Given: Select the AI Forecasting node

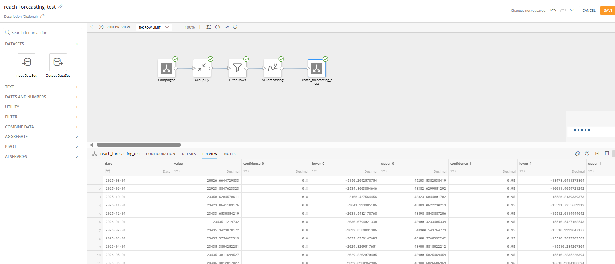Looking at the screenshot, I should coord(272,68).
